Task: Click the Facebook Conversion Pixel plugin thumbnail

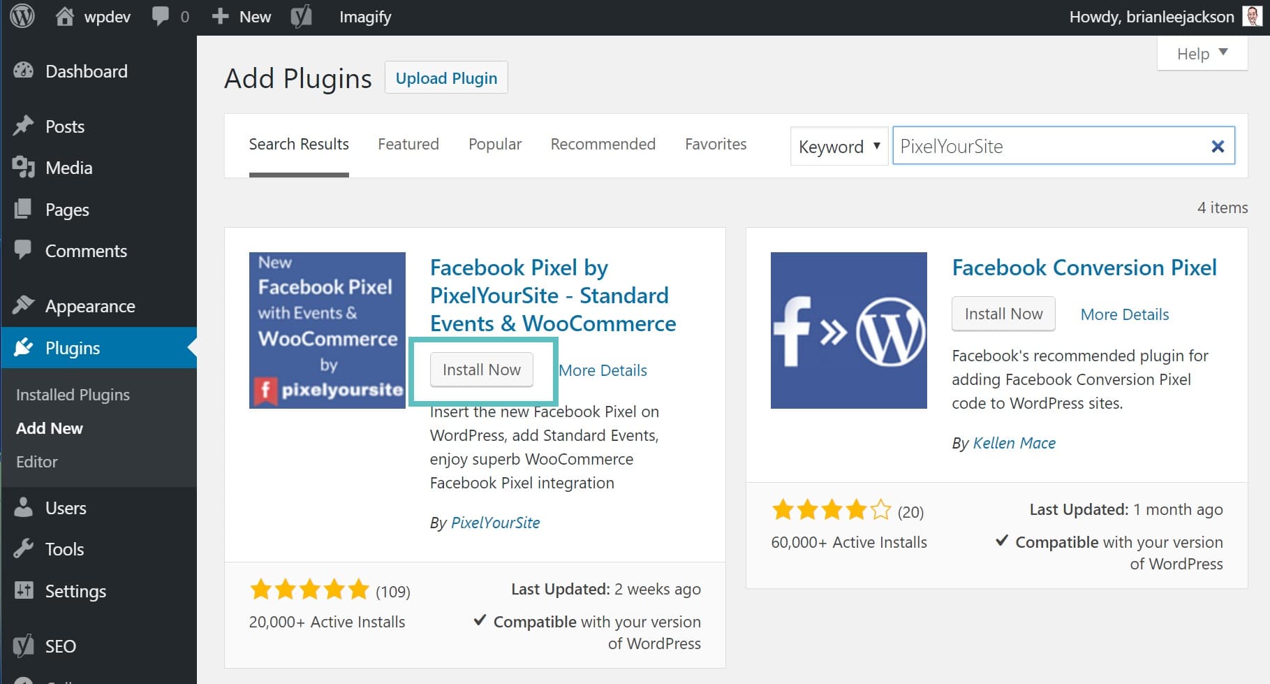Action: click(848, 330)
